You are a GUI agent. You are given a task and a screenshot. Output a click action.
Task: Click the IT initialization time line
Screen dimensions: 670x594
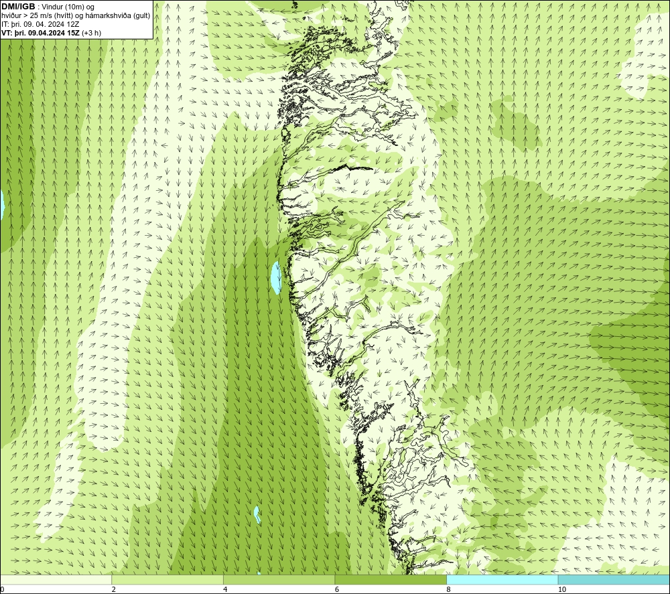tap(40, 24)
